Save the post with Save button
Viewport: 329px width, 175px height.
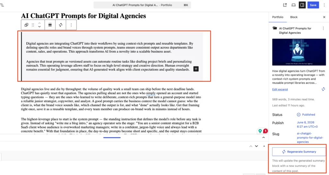[313, 5]
